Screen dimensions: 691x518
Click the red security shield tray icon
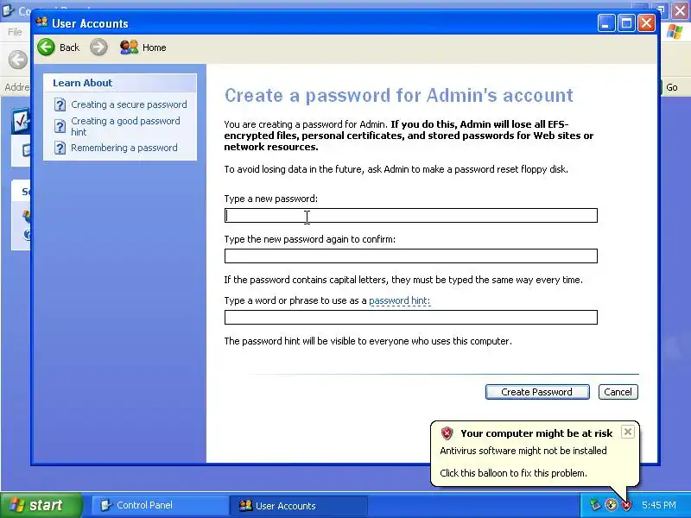[x=626, y=505]
